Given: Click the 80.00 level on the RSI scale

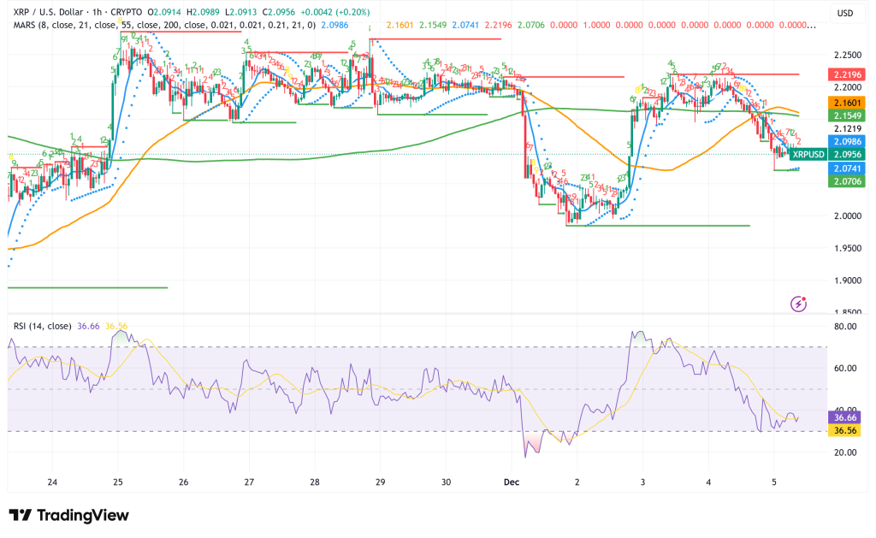Looking at the screenshot, I should (843, 326).
